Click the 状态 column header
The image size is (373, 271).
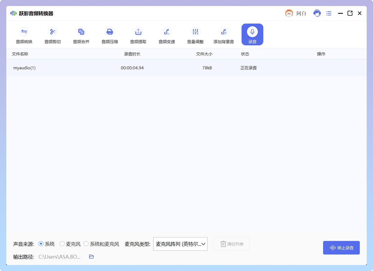click(x=245, y=54)
